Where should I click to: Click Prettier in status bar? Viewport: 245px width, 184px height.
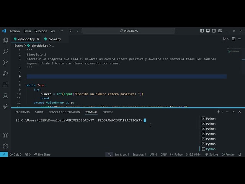(x=228, y=154)
